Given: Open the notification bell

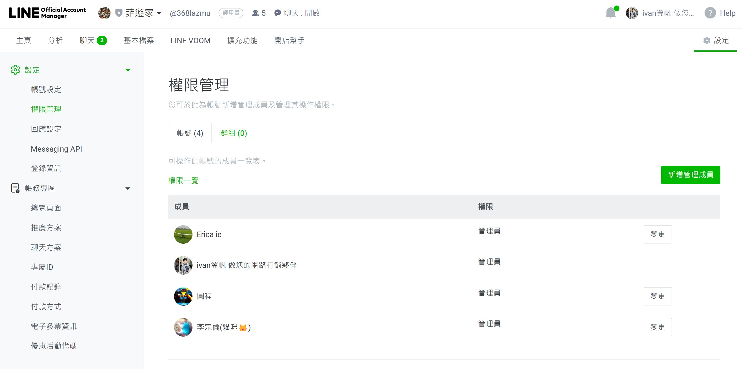Looking at the screenshot, I should click(611, 13).
